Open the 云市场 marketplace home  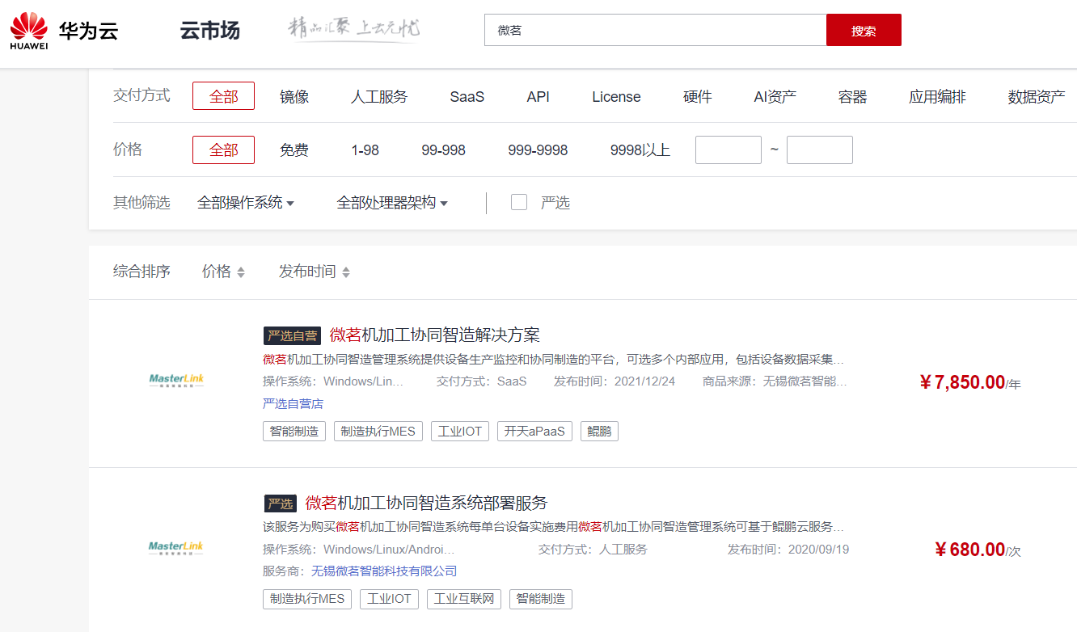click(209, 31)
